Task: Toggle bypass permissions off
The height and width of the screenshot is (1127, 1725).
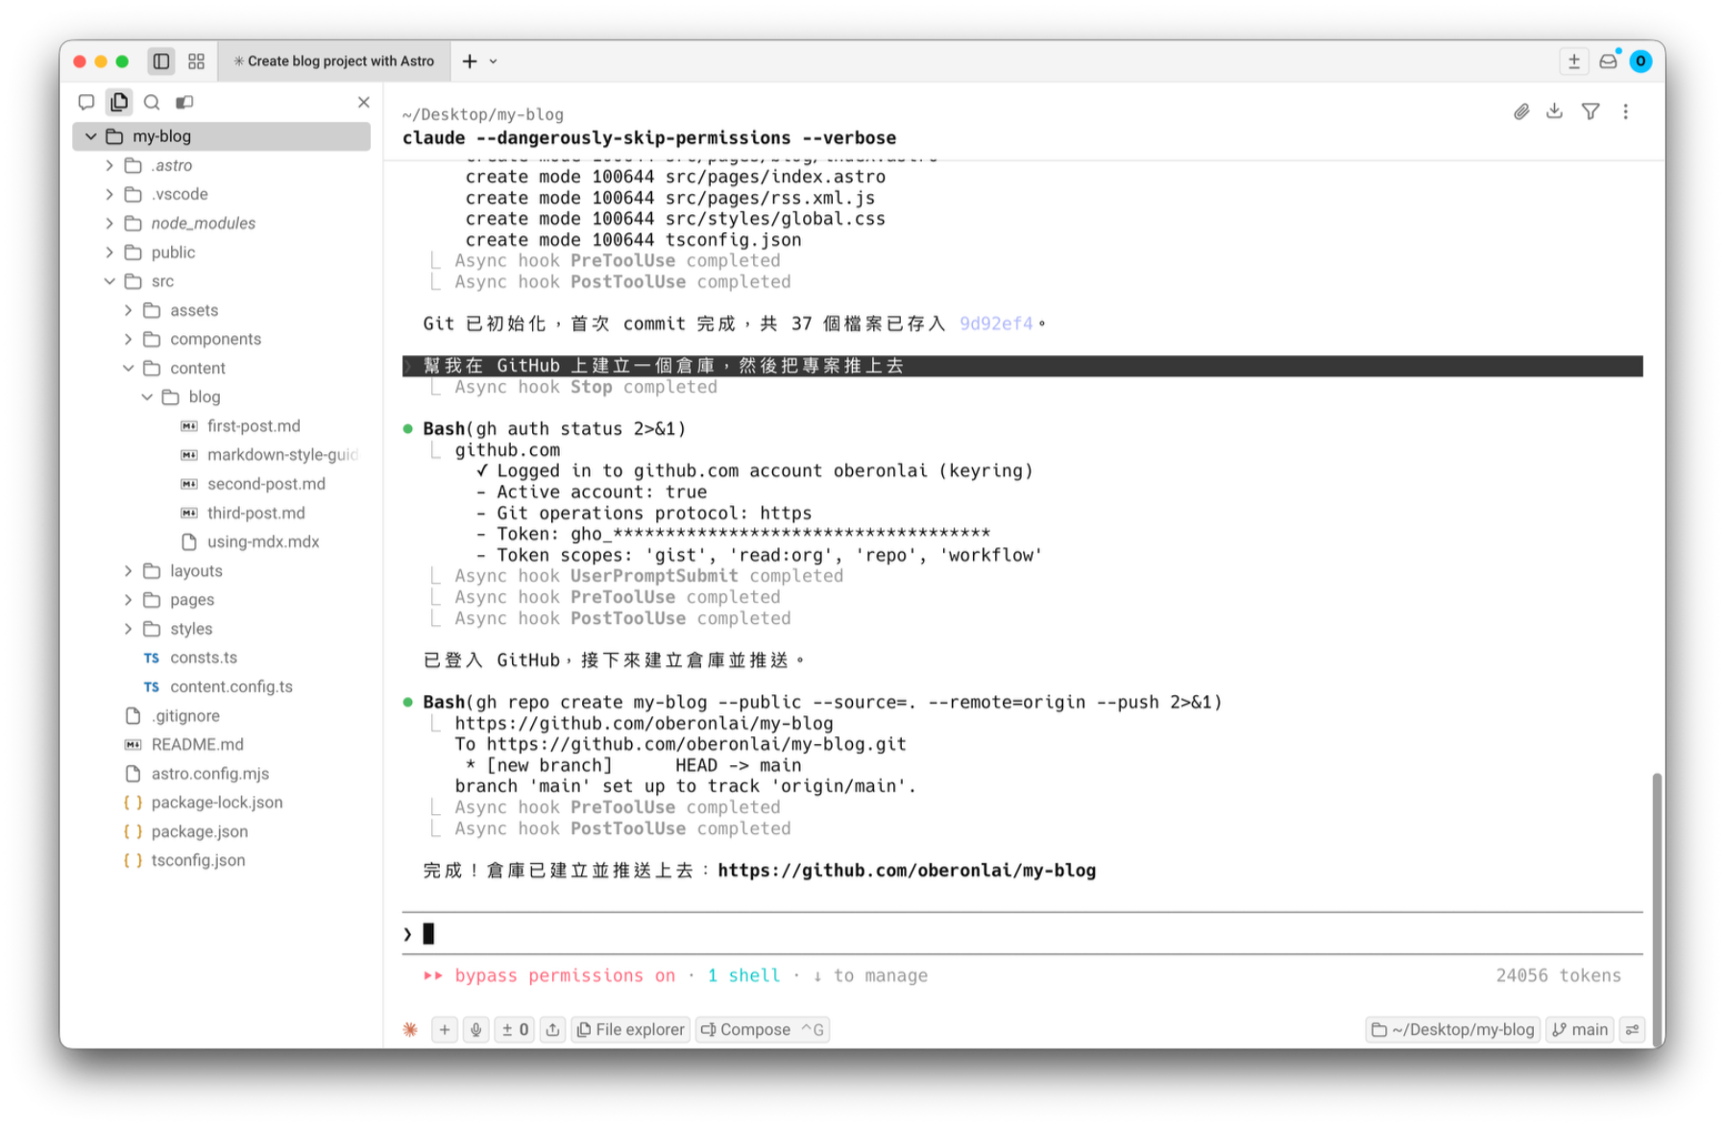Action: (x=563, y=975)
